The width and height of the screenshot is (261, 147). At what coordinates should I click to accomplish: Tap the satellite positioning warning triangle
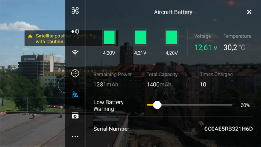tap(30, 36)
